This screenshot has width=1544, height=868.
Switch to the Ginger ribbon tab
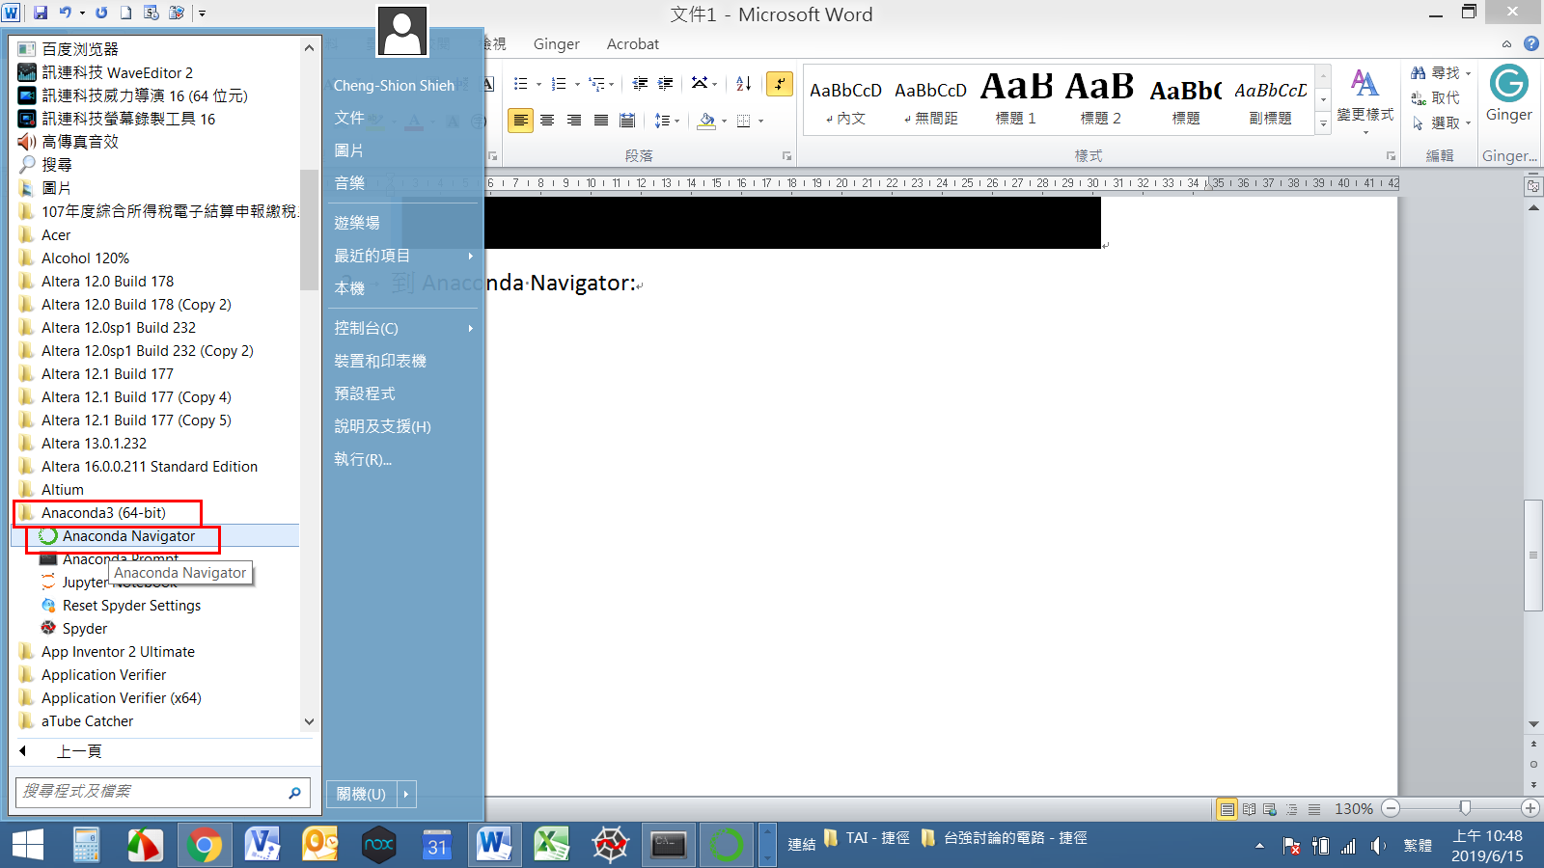557,44
